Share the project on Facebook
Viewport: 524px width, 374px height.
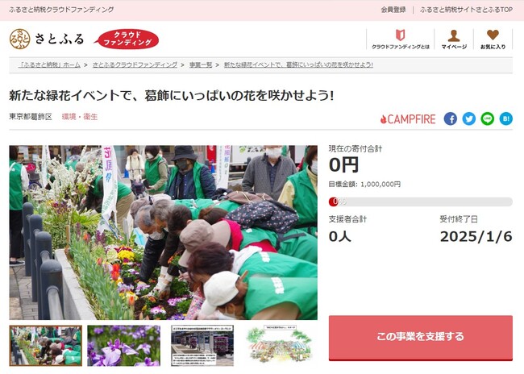click(451, 118)
